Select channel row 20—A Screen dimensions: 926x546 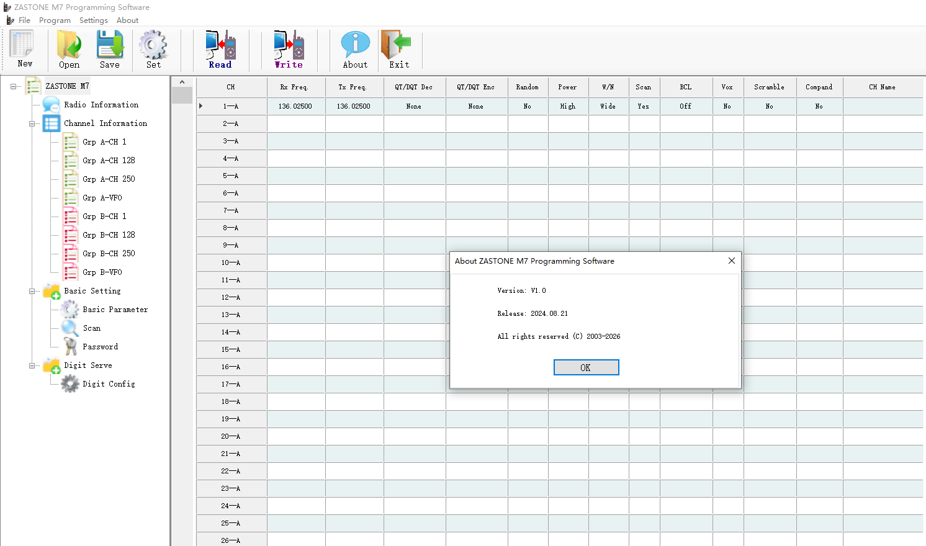(231, 436)
